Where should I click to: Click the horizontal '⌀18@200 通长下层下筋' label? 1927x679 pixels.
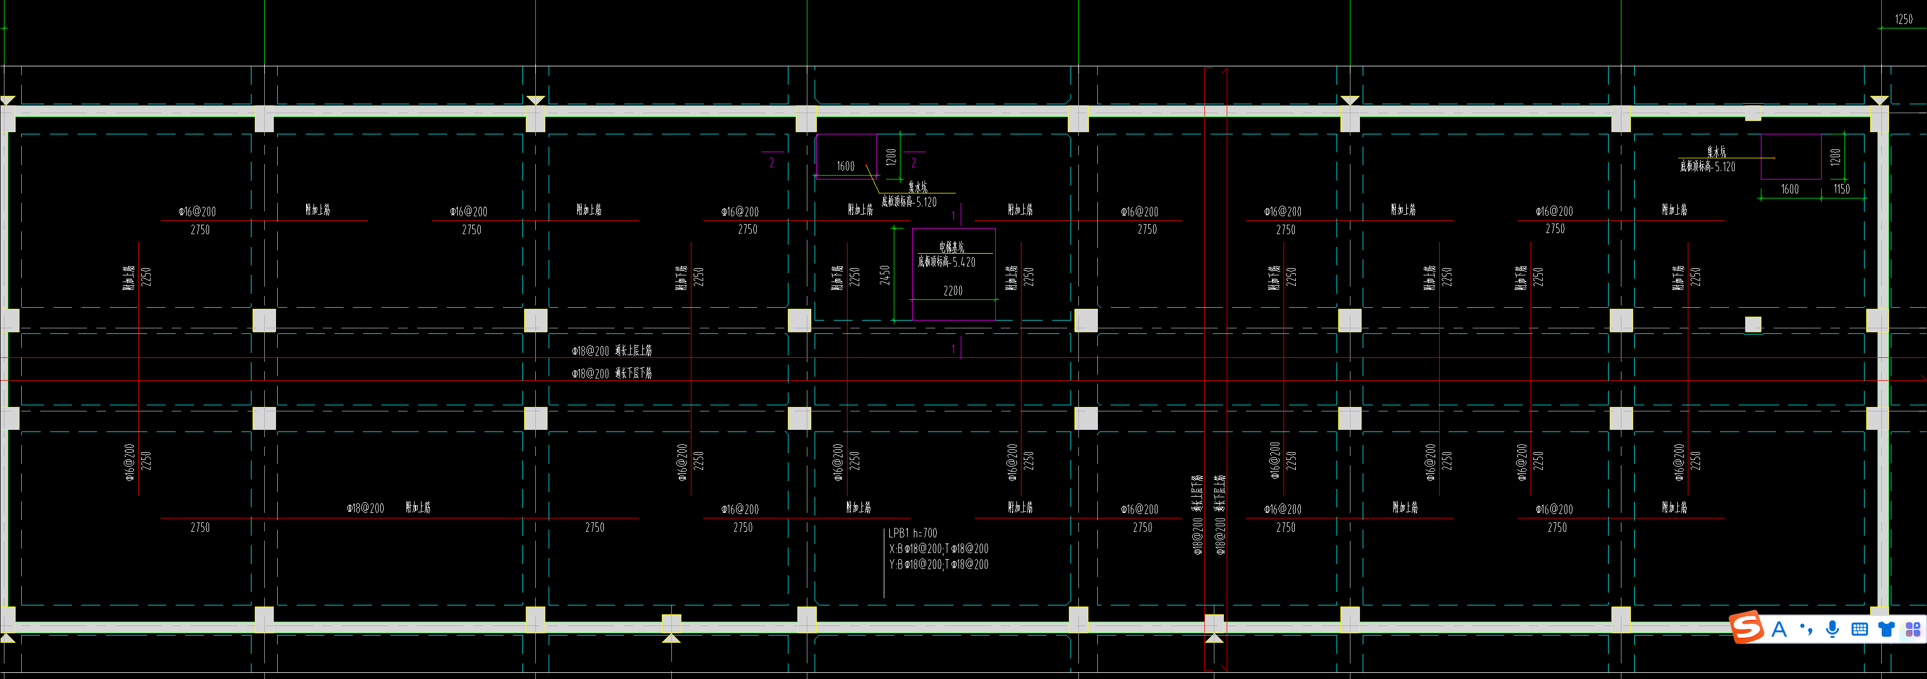[612, 372]
